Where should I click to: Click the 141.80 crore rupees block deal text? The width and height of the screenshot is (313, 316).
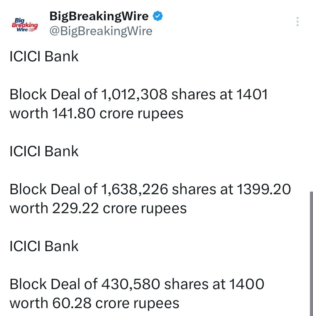(139, 103)
